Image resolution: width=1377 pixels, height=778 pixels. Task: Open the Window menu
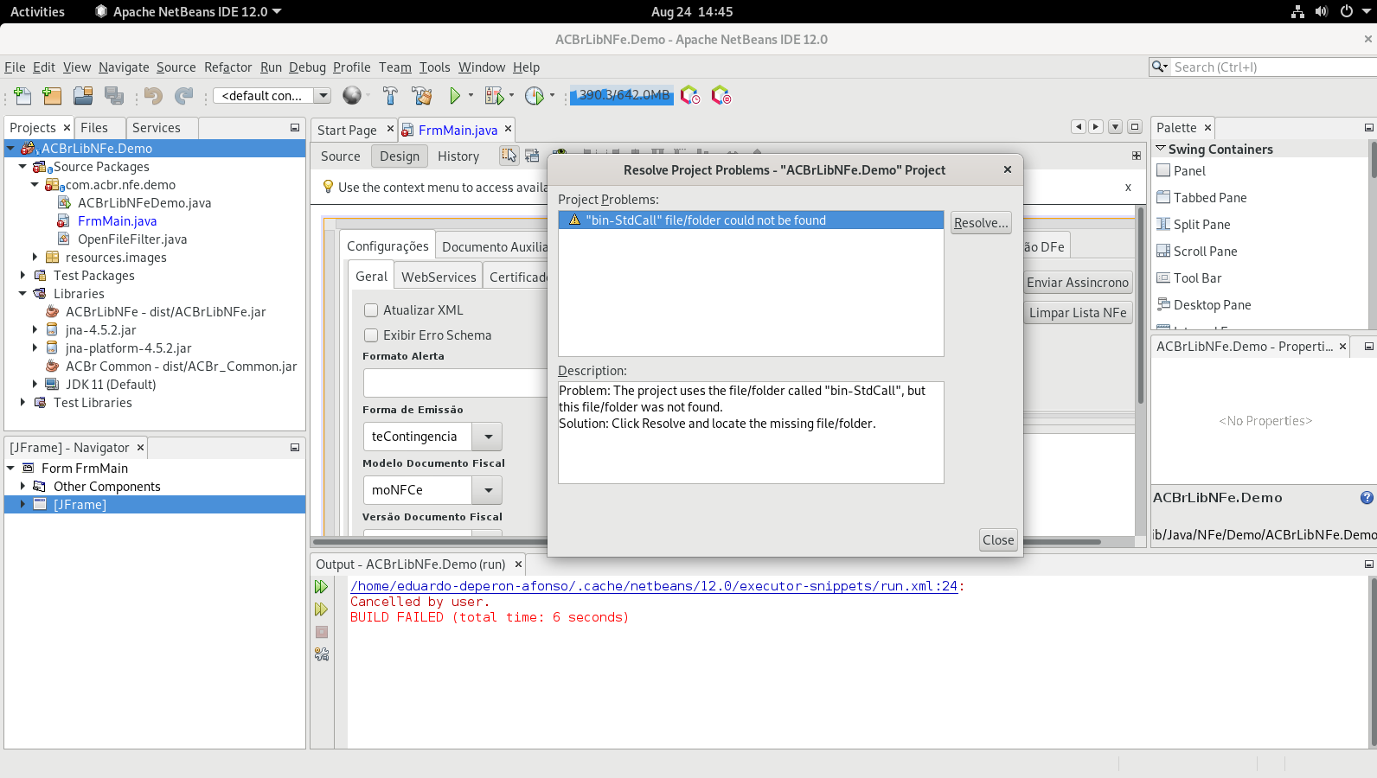(x=482, y=67)
